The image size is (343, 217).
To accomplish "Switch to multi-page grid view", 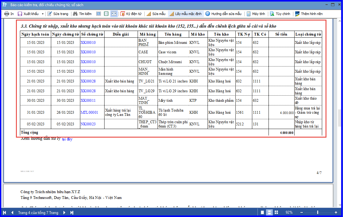I will click(x=276, y=212).
